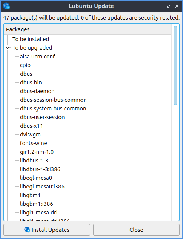Select dbus-session-bus-common in the list
183x239 pixels.
coord(53,100)
